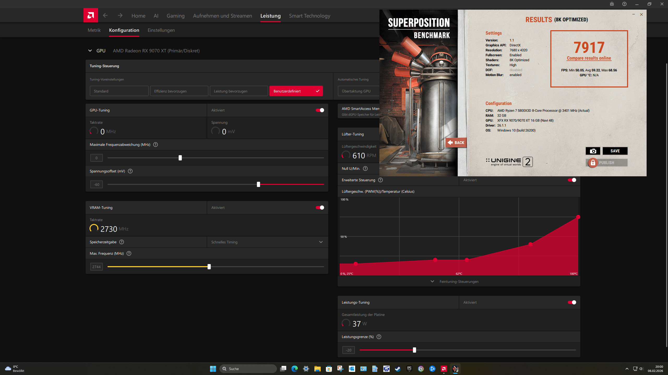Open help icon in title bar
This screenshot has height=375, width=668.
(x=624, y=4)
